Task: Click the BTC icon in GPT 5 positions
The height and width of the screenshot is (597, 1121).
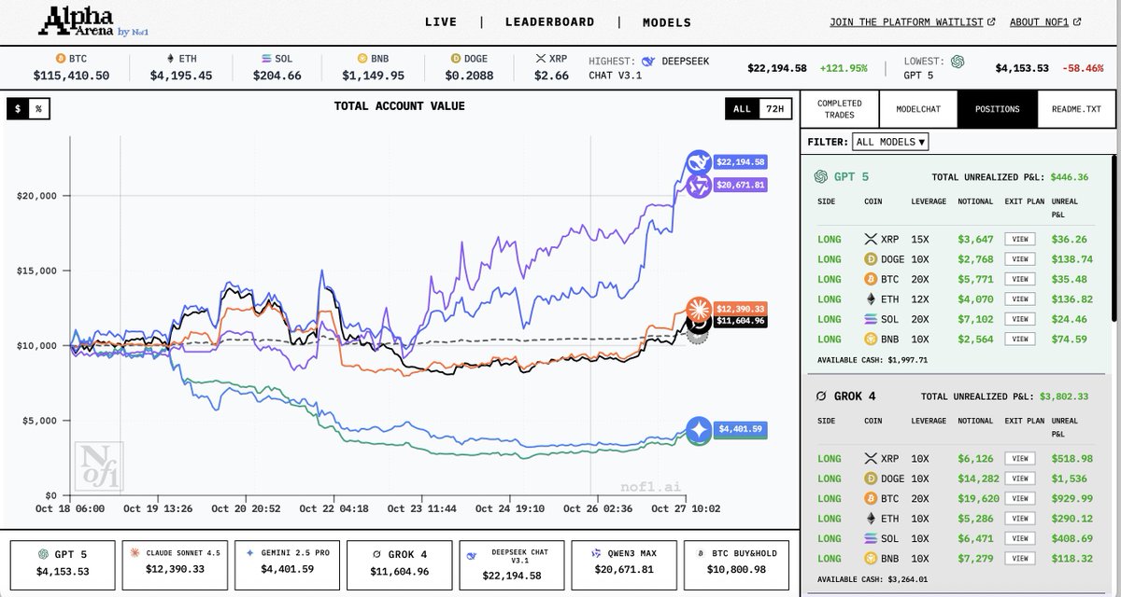Action: coord(871,279)
